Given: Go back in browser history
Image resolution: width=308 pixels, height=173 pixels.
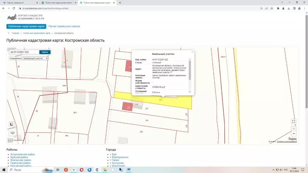Looking at the screenshot, I should pos(4,8).
